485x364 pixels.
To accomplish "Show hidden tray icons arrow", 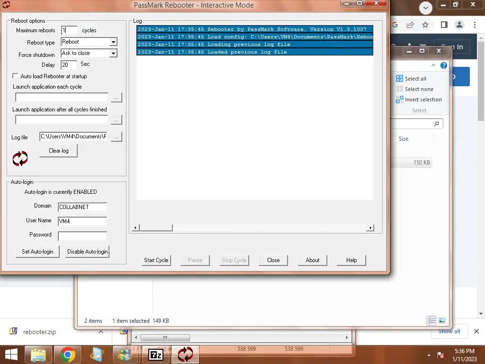I will click(x=429, y=355).
